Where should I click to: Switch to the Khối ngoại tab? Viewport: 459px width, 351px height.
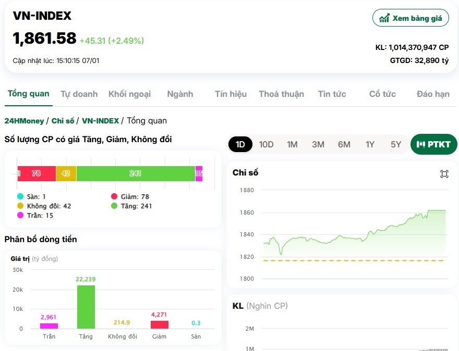click(x=130, y=94)
